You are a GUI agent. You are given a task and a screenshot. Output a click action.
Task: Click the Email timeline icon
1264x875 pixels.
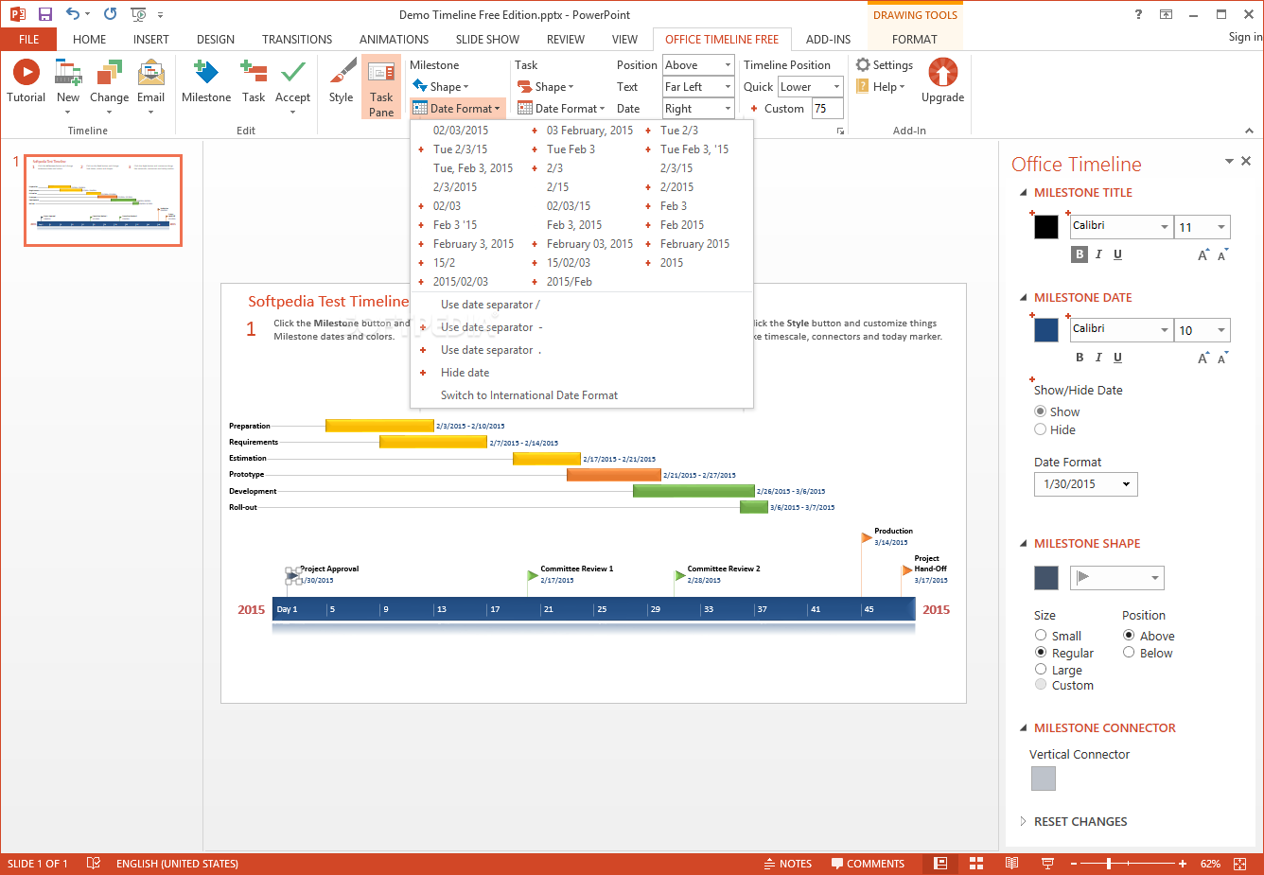tap(151, 74)
